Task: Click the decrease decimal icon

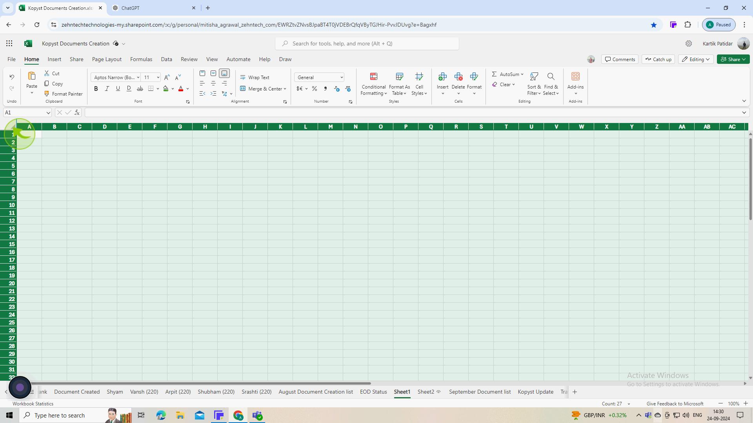Action: click(348, 89)
